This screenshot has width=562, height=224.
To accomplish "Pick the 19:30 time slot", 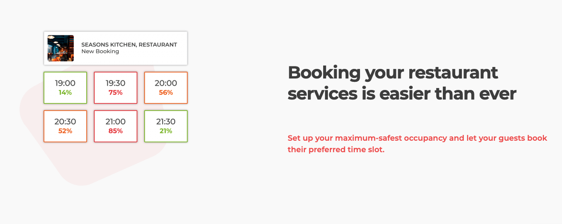I will tap(115, 88).
